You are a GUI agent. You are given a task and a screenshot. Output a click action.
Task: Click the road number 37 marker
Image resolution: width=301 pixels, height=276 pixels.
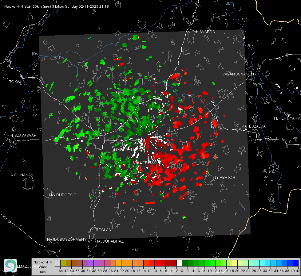point(10,53)
